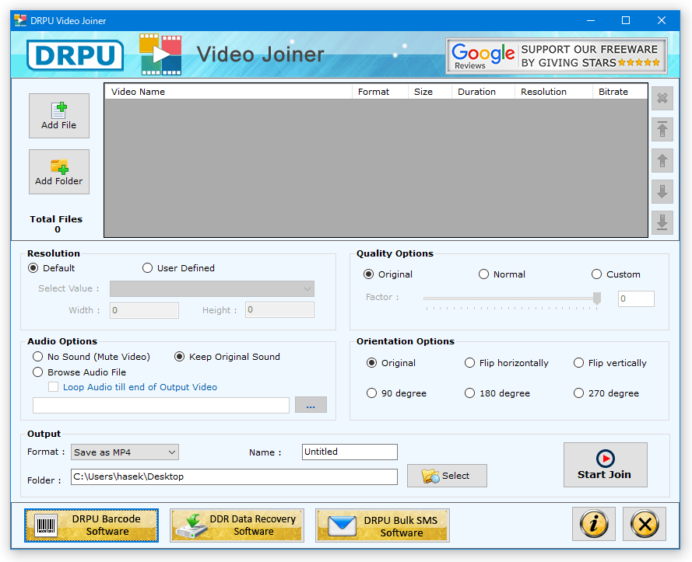Click the Start Join button
Image resolution: width=692 pixels, height=562 pixels.
pyautogui.click(x=605, y=465)
